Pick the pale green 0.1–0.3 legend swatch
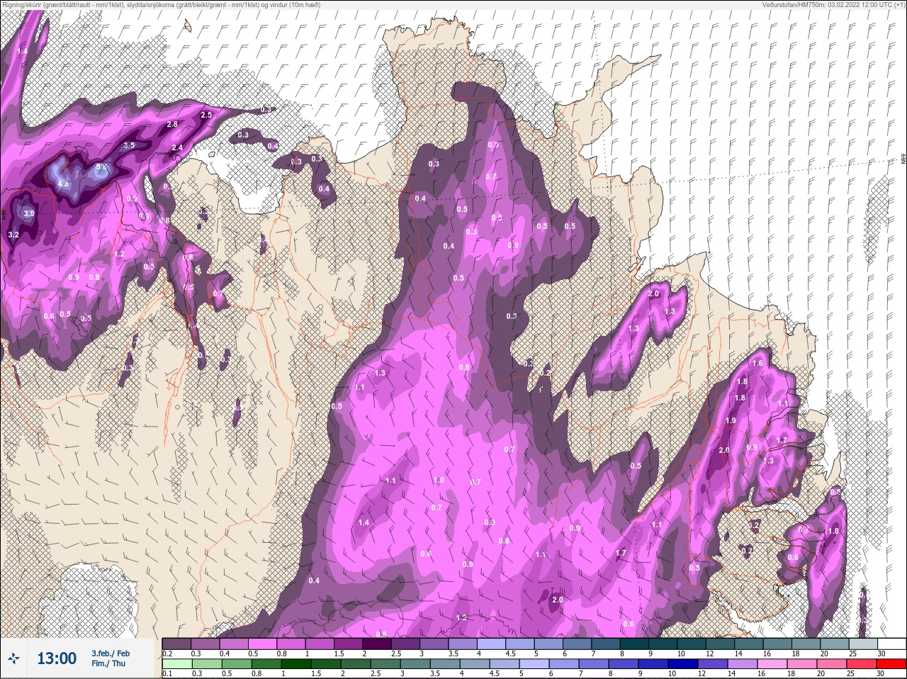This screenshot has height=679, width=907. (x=176, y=663)
